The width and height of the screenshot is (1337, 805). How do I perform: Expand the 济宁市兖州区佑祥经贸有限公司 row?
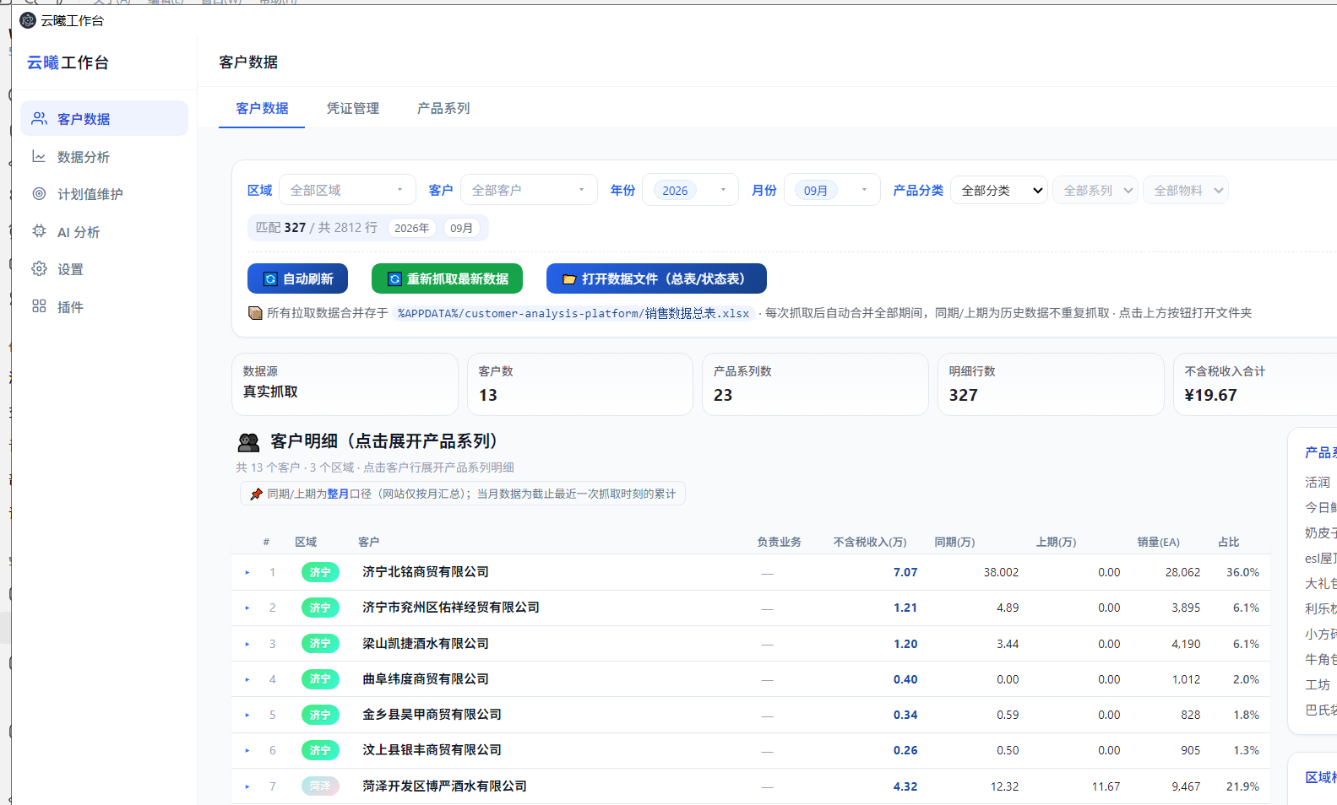tap(247, 608)
